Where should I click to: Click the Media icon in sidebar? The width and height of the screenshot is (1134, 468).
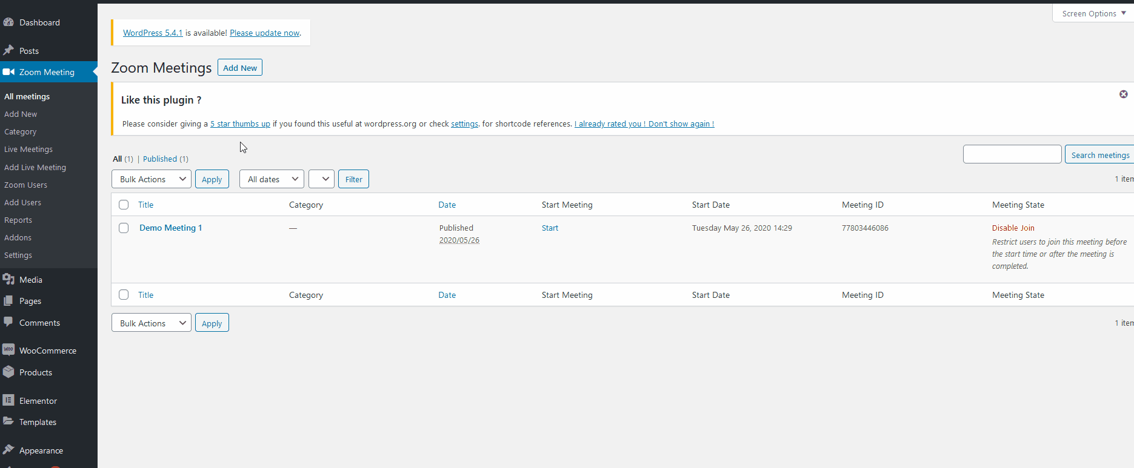8,279
